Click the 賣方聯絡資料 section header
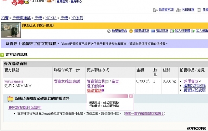The width and height of the screenshot is (208, 131). (16, 64)
